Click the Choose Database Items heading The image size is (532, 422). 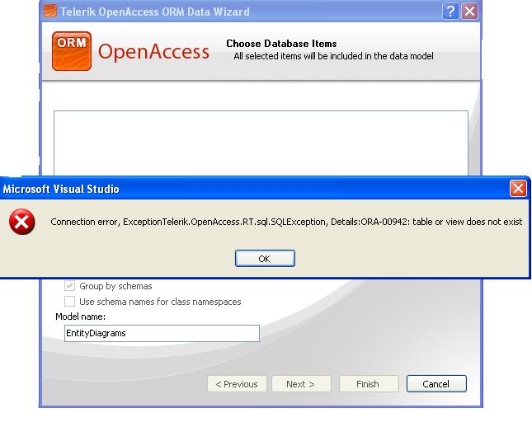coord(281,44)
